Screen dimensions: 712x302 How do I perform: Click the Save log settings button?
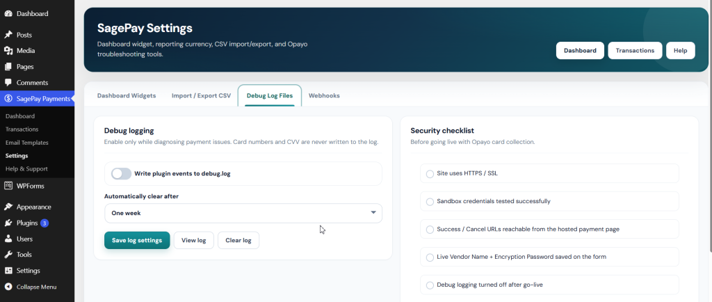pos(137,240)
